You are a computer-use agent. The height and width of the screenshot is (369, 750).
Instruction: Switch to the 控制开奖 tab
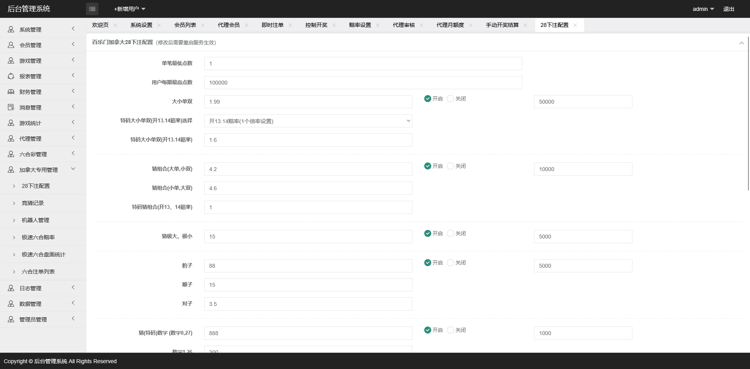click(x=316, y=25)
